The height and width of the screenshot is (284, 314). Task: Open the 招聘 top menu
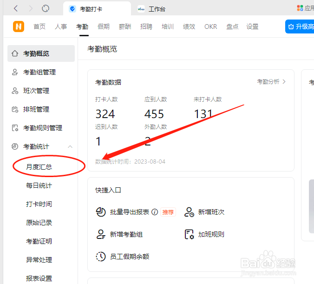(146, 26)
